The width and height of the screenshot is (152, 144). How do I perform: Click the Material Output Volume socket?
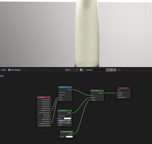(x=117, y=95)
